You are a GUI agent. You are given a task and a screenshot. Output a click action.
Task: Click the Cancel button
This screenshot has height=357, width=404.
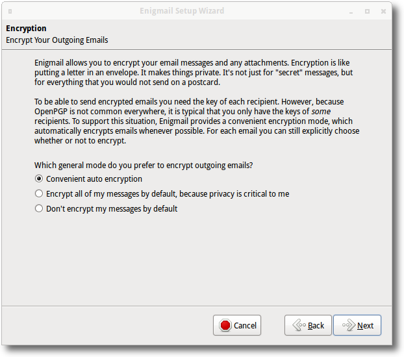(x=237, y=325)
